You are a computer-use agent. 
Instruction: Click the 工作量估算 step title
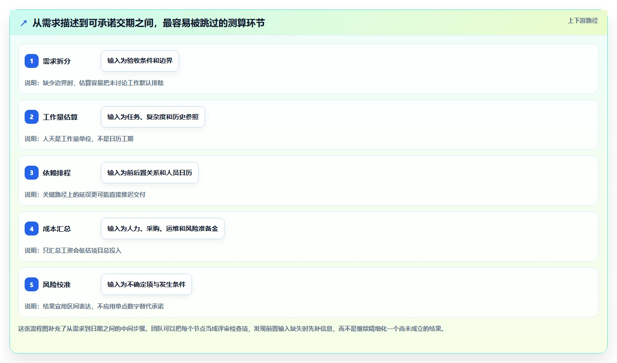pyautogui.click(x=60, y=117)
